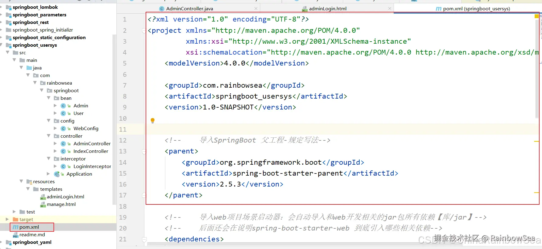
Task: Select the springboot_static_configuration module
Action: click(49, 37)
